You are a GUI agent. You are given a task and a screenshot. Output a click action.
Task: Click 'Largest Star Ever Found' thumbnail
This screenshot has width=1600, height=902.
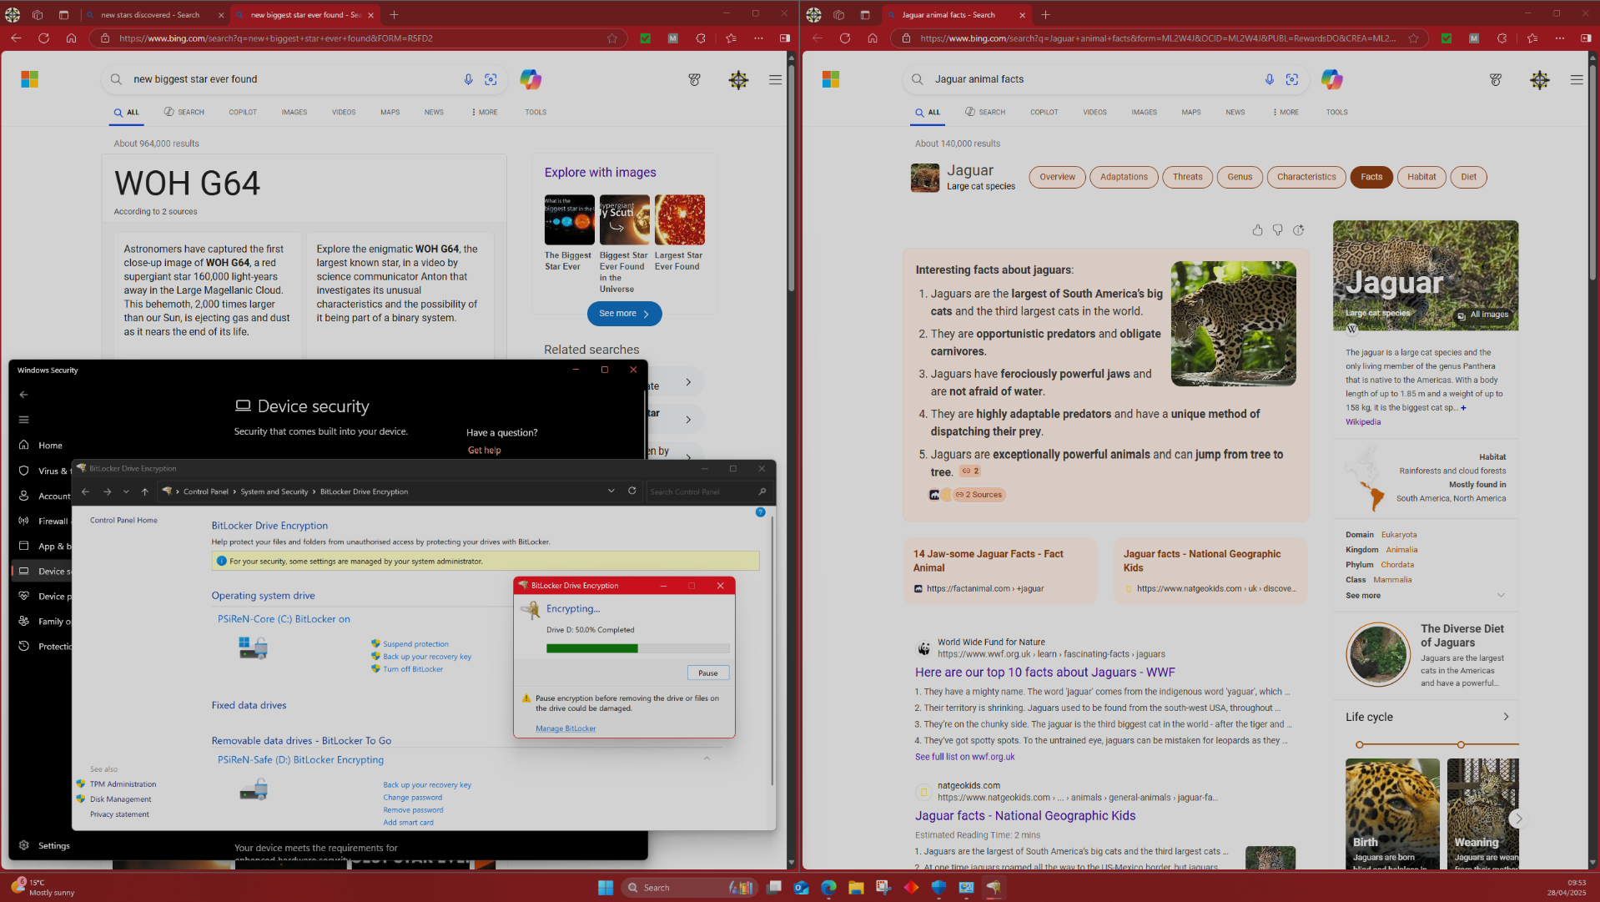679,219
